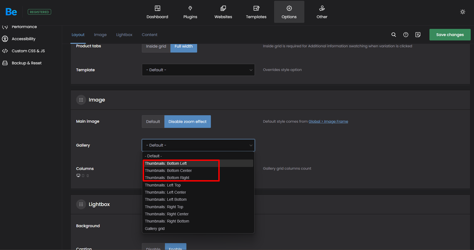Screen dimensions: 474x250
Task: Click the Be logo icon
Action: 11,12
